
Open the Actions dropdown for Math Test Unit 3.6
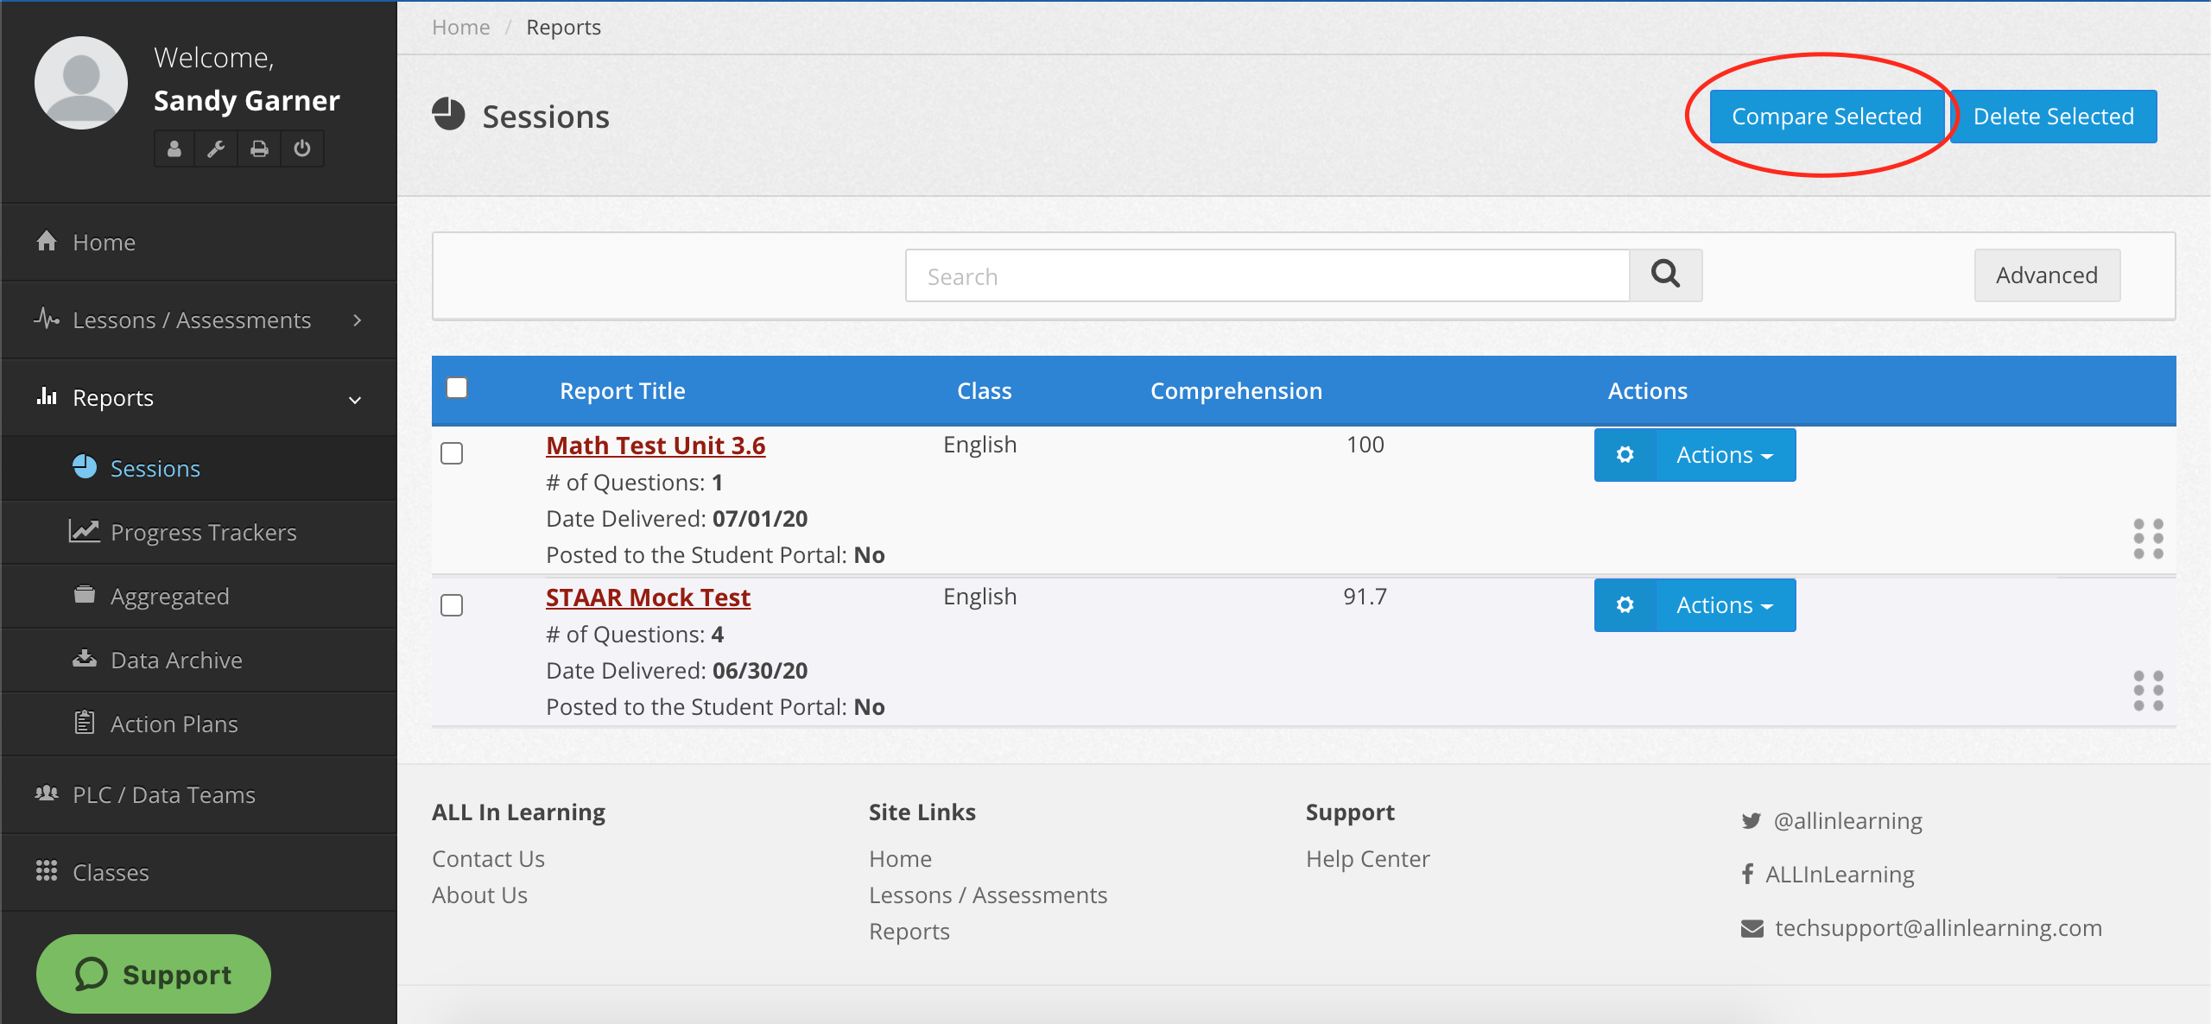1724,455
